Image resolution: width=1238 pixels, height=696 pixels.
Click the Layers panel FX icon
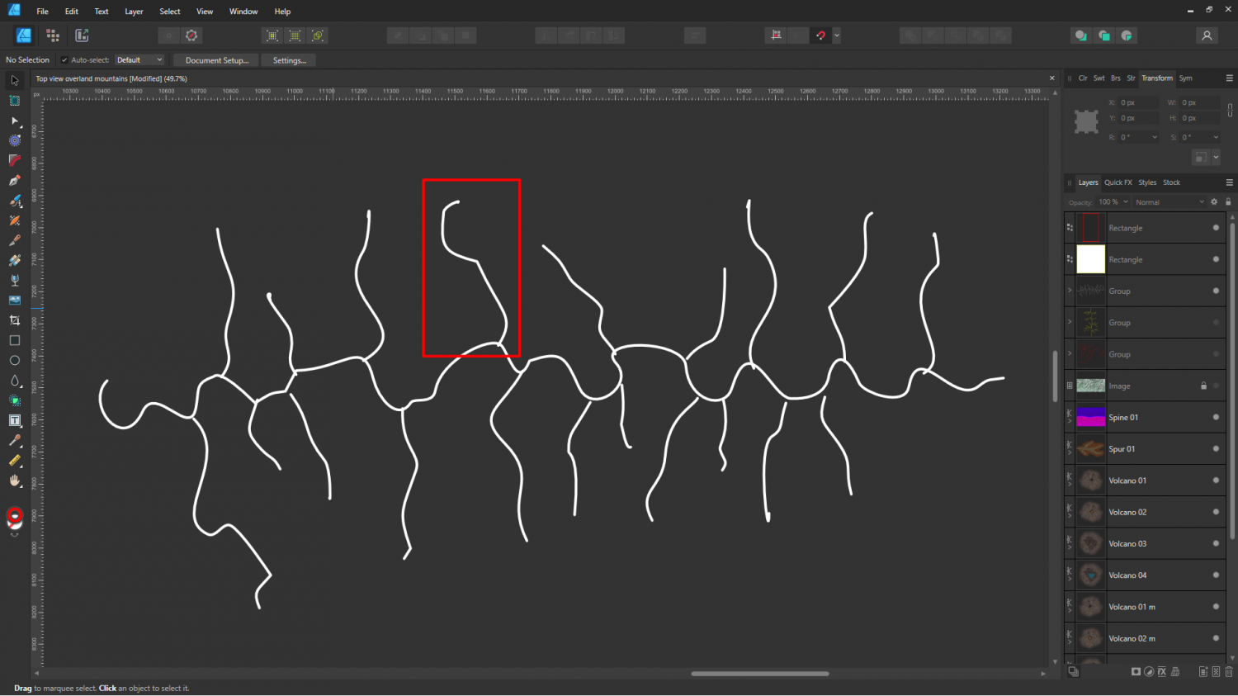click(x=1161, y=671)
